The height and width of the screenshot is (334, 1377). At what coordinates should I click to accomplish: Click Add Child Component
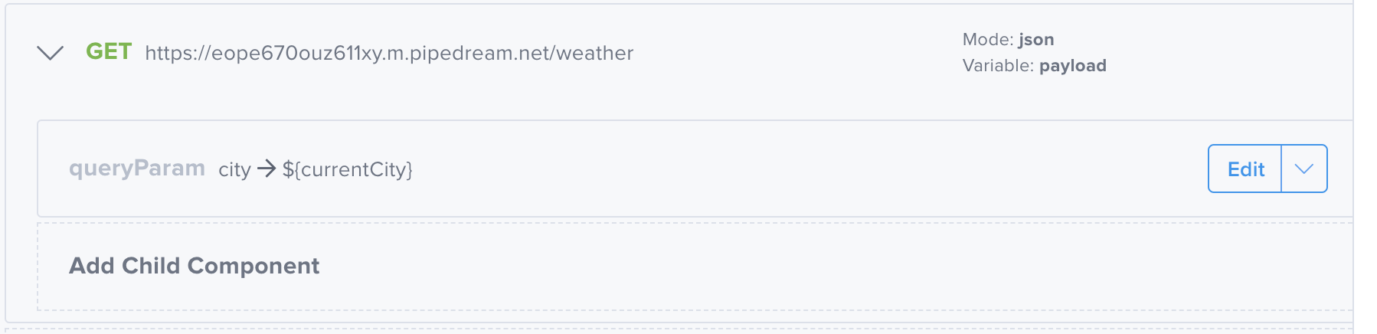click(x=194, y=266)
